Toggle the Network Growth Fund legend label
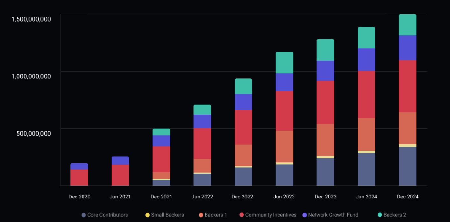The height and width of the screenshot is (222, 450). coord(333,215)
